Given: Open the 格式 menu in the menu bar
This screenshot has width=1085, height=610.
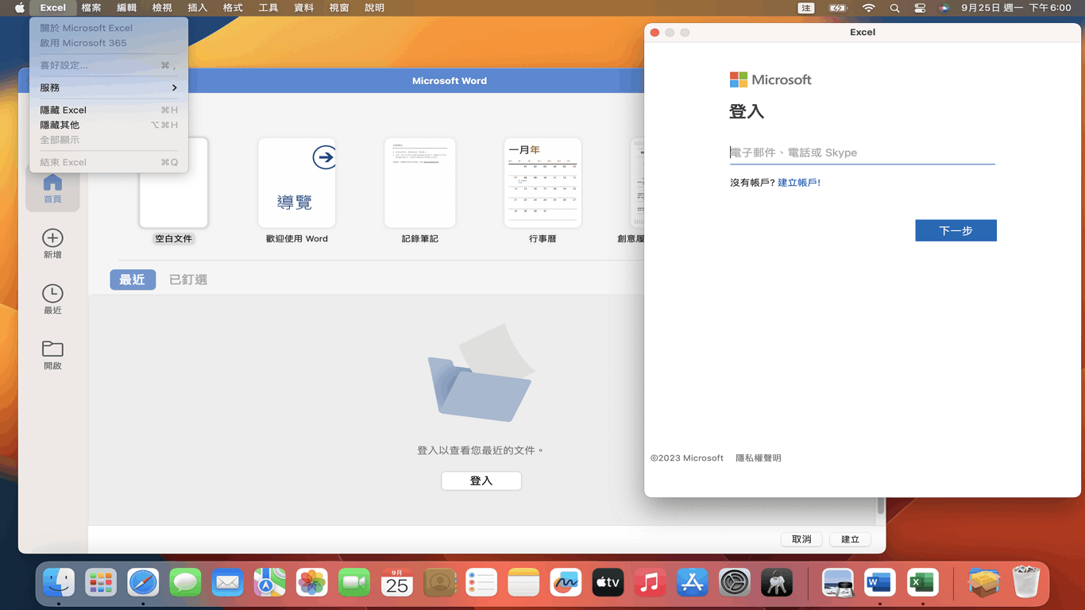Looking at the screenshot, I should [x=233, y=8].
